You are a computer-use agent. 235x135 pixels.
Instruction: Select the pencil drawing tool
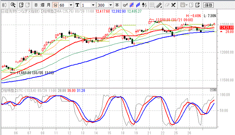[x=159, y=5]
